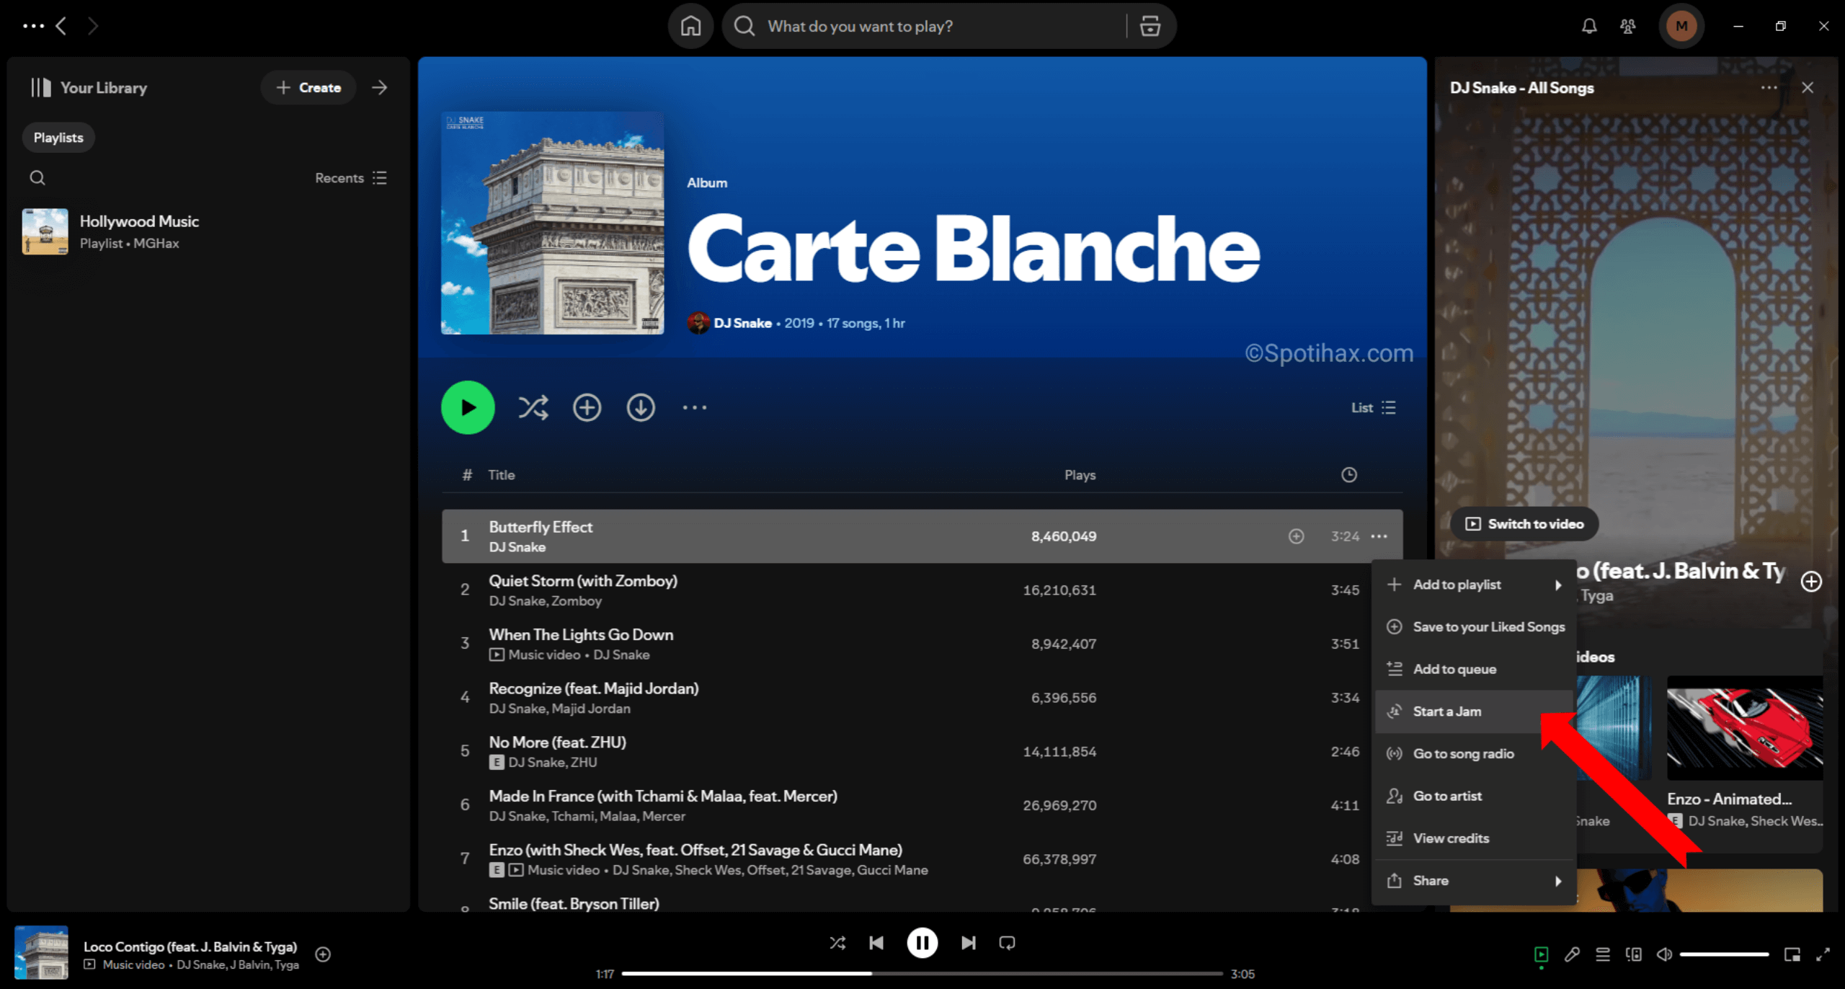Add Loco Contigo to Liked Songs in player bar
This screenshot has height=989, width=1845.
click(323, 954)
